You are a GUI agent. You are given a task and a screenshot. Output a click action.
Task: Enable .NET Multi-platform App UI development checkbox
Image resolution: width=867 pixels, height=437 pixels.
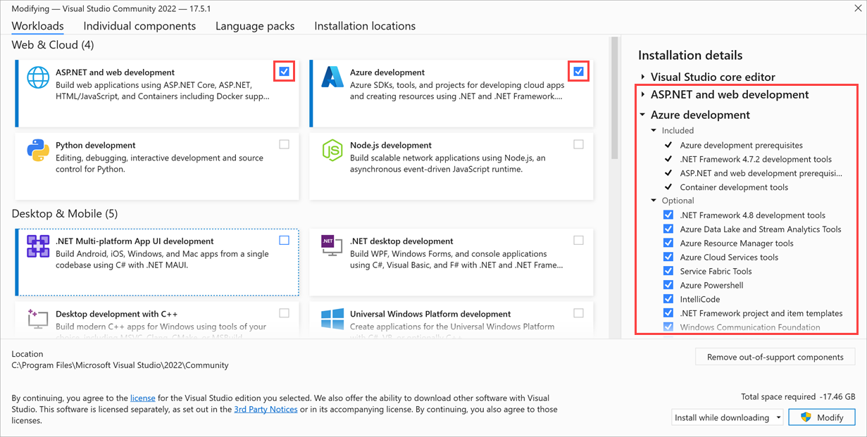click(x=284, y=240)
